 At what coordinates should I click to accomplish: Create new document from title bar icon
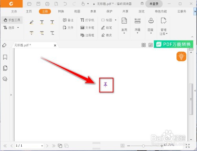pyautogui.click(x=56, y=4)
